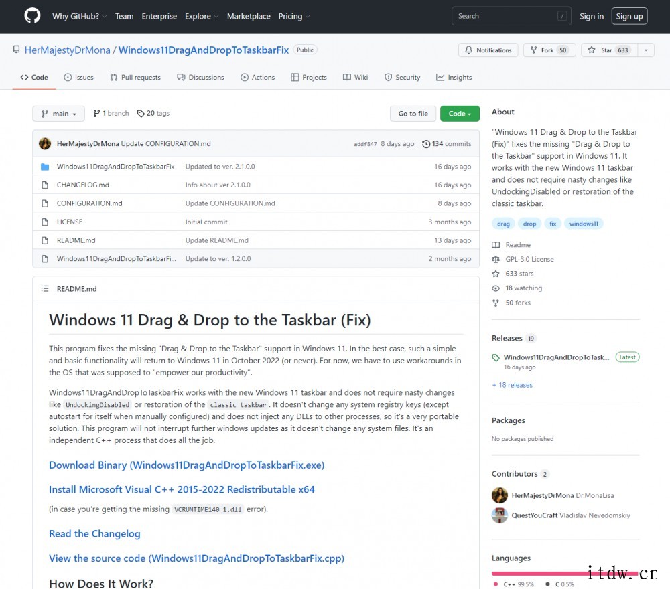Open the 134 commits history link
The width and height of the screenshot is (670, 589).
pyautogui.click(x=446, y=144)
